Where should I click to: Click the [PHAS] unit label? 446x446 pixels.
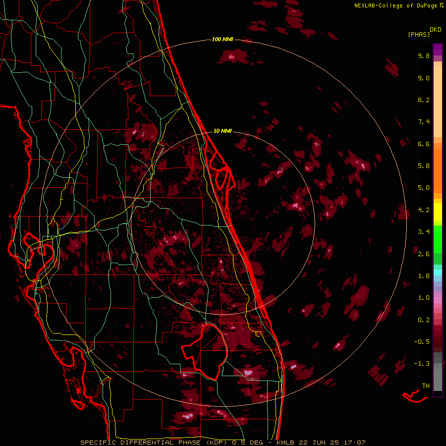point(419,34)
